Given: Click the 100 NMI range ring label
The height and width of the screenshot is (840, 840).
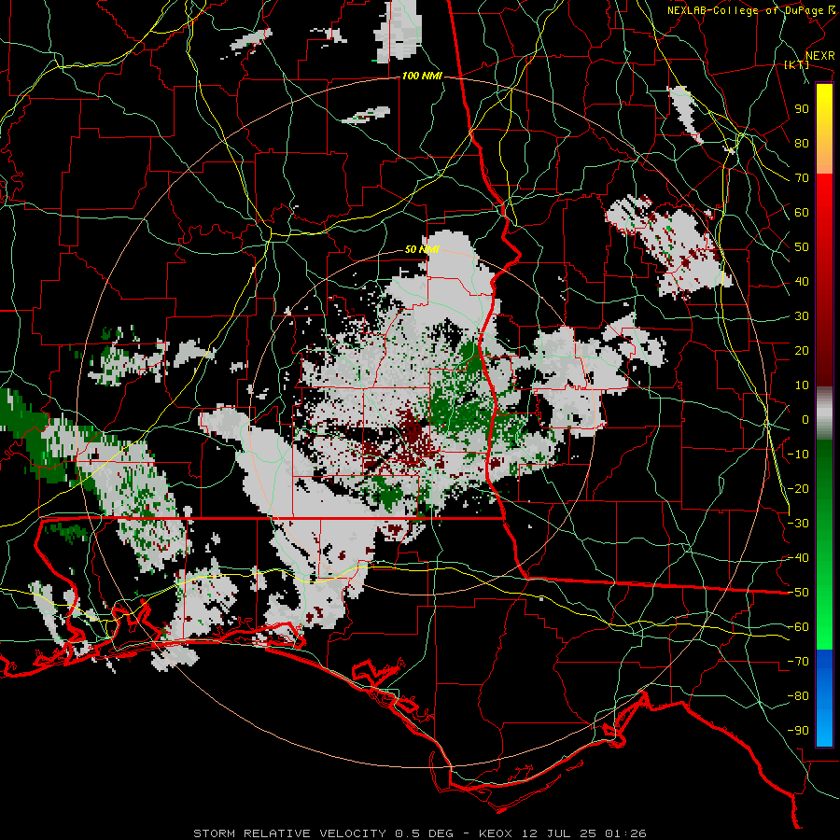Looking at the screenshot, I should click(422, 77).
